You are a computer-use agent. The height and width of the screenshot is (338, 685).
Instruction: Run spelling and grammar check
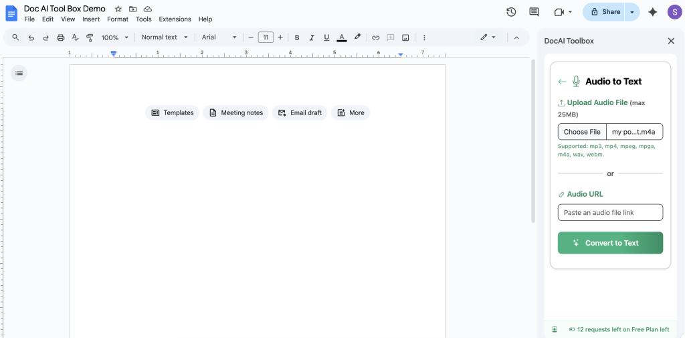click(x=75, y=37)
